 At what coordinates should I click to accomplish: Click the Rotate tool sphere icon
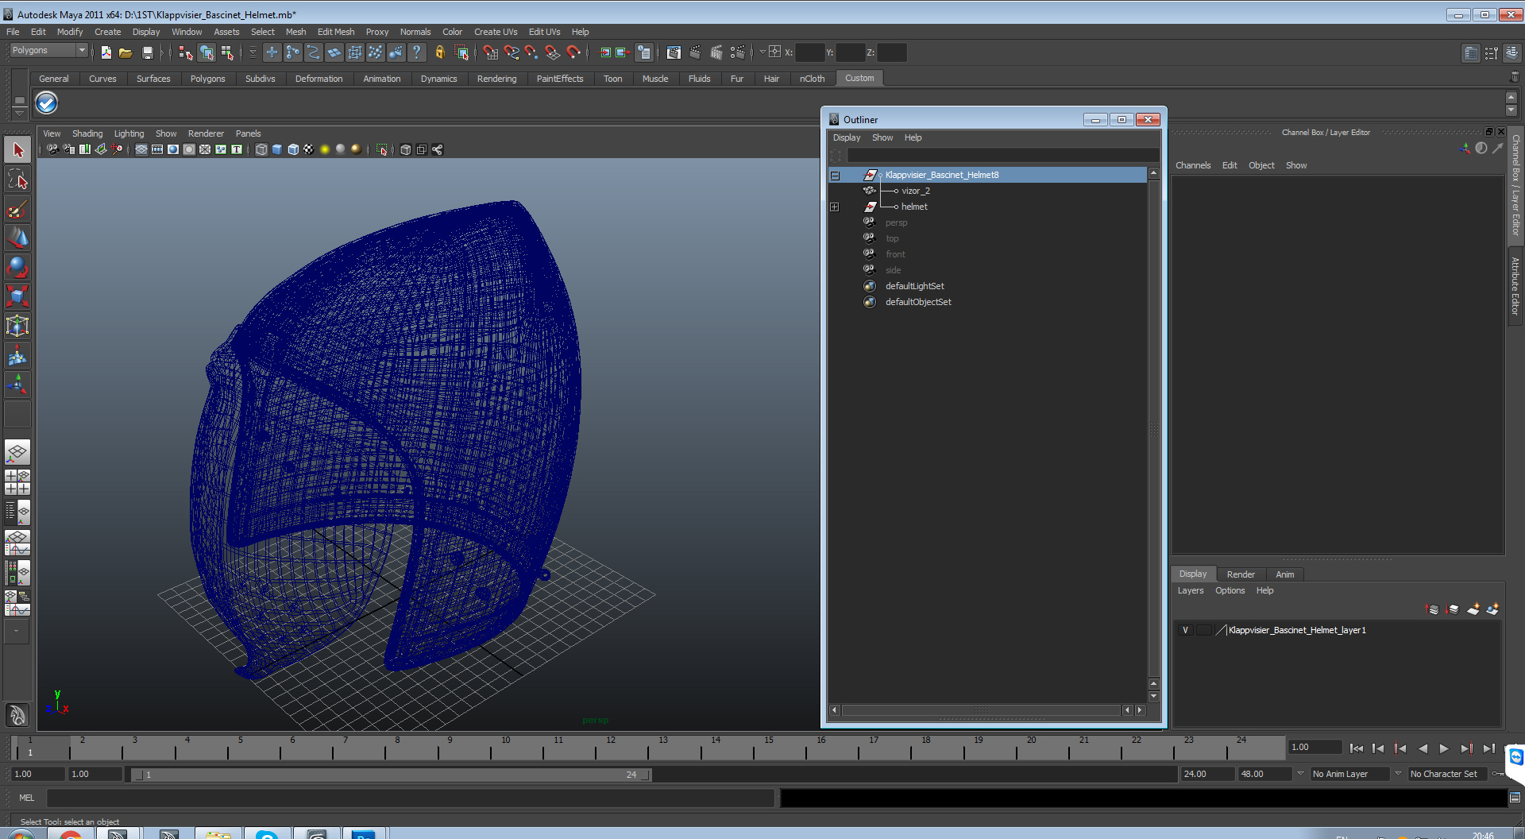(17, 268)
